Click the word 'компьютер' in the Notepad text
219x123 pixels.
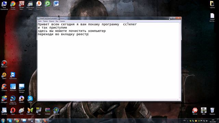point(97,31)
